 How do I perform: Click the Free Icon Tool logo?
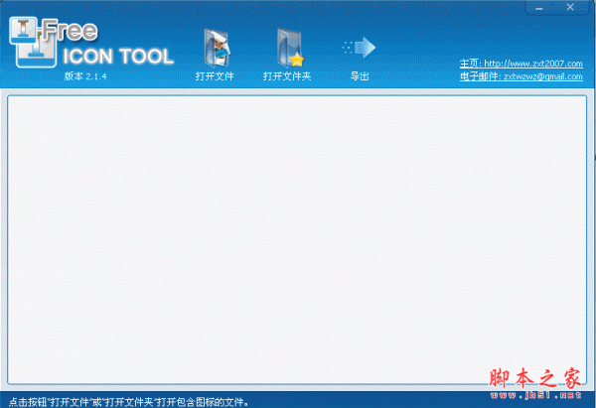91,42
